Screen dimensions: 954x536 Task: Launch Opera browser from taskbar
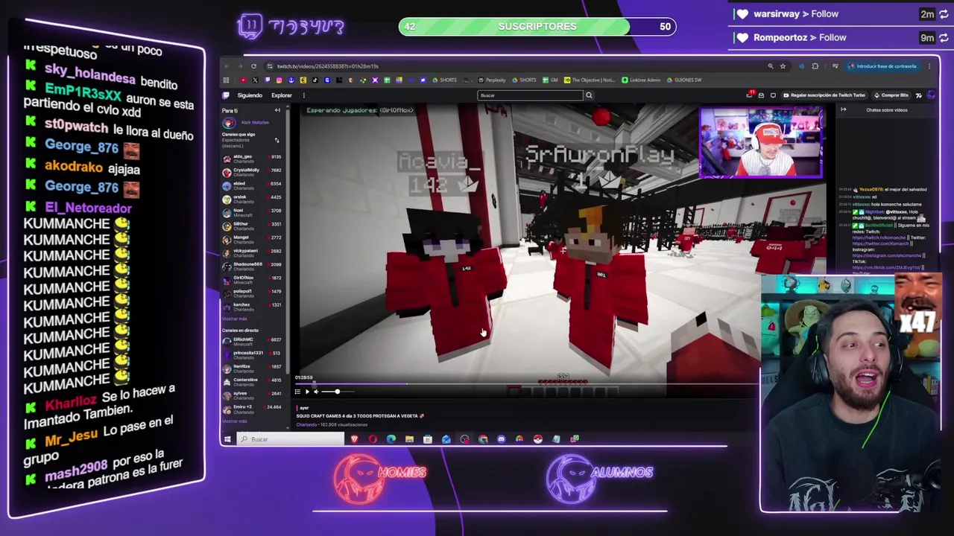pos(373,439)
